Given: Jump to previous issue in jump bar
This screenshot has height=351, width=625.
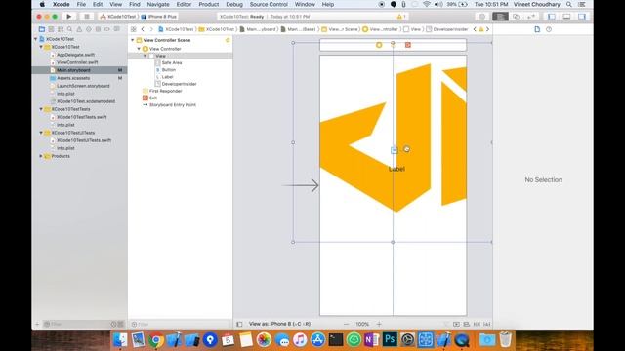Looking at the screenshot, I should 475,29.
